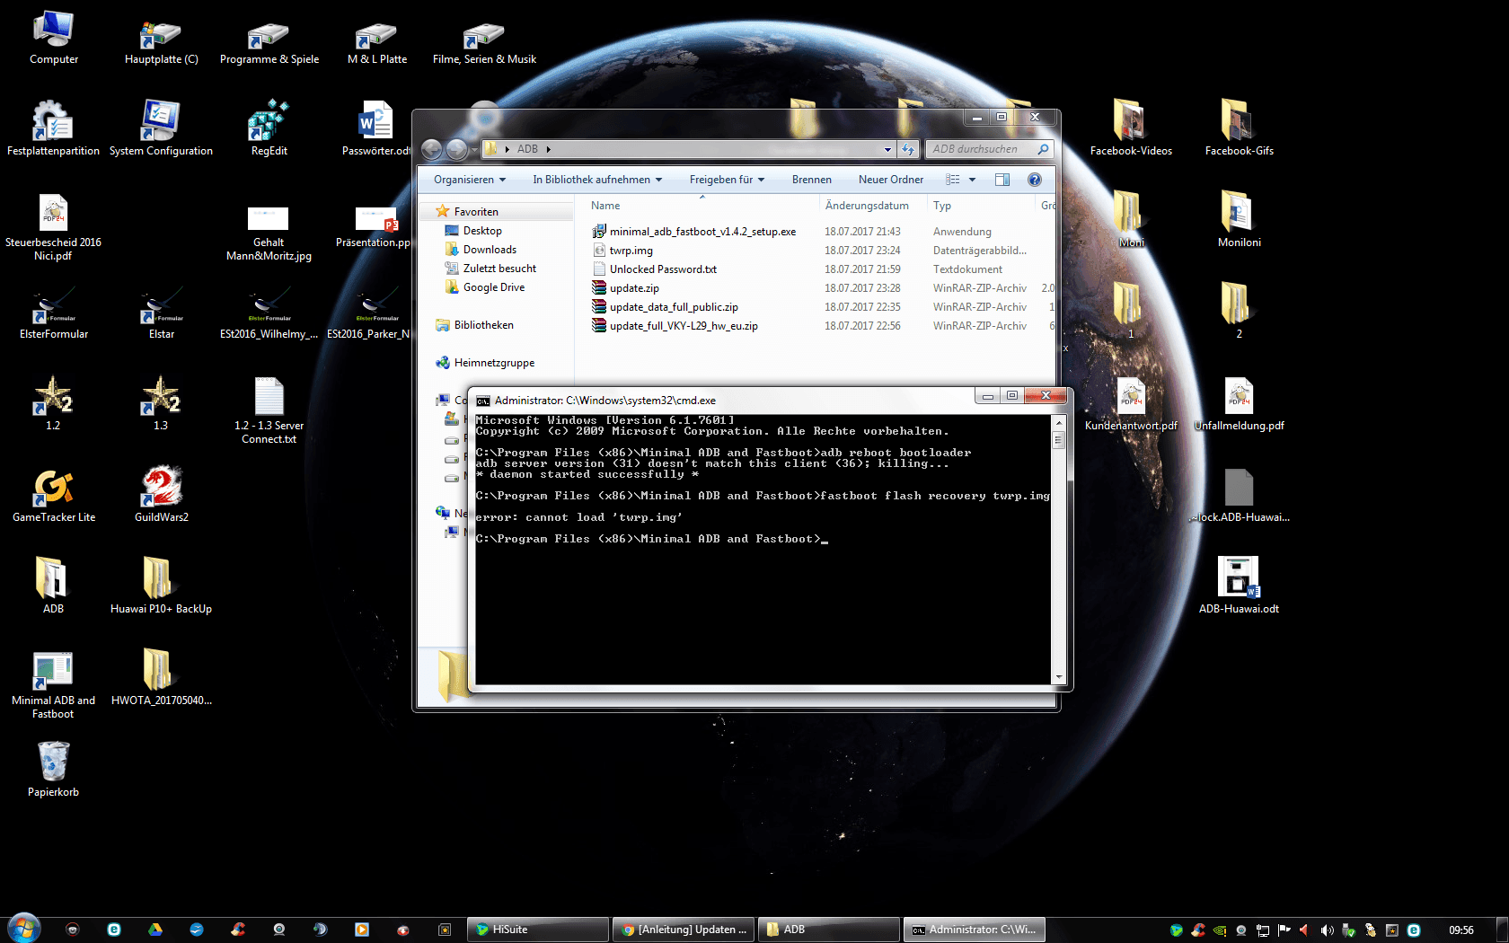This screenshot has height=943, width=1509.
Task: Select Google Drive in navigation pane
Action: click(x=494, y=287)
